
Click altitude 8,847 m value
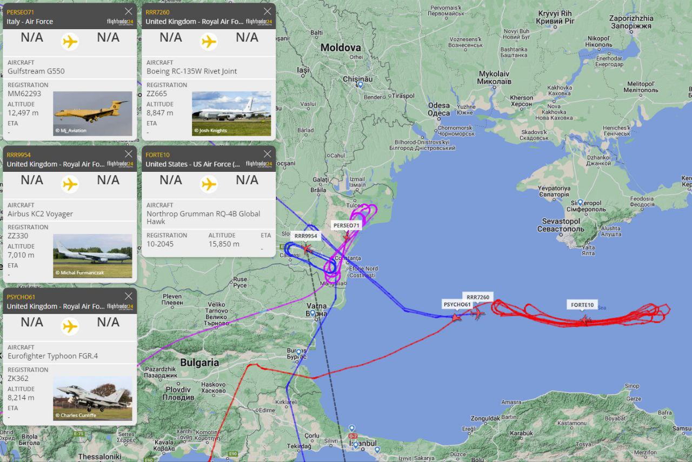click(x=160, y=113)
